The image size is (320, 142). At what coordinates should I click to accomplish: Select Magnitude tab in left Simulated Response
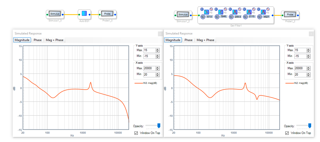[x=22, y=40]
